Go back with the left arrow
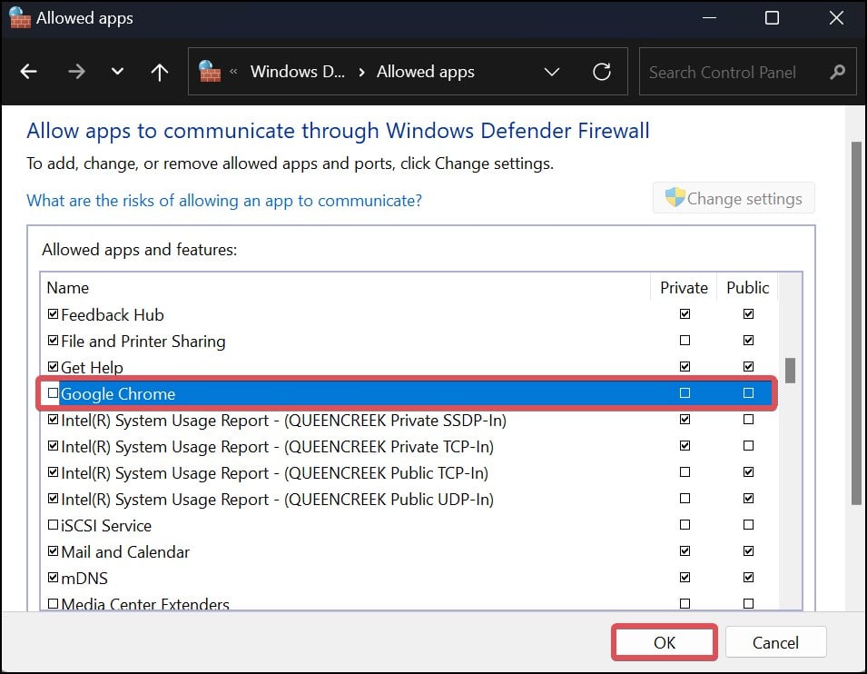Screen dimensions: 867x674 pyautogui.click(x=29, y=72)
